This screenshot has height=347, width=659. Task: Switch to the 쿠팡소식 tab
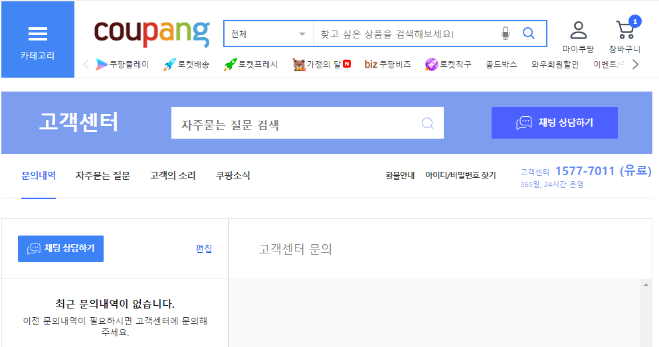click(x=233, y=175)
